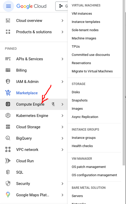Select Async Replication

pyautogui.click(x=85, y=117)
